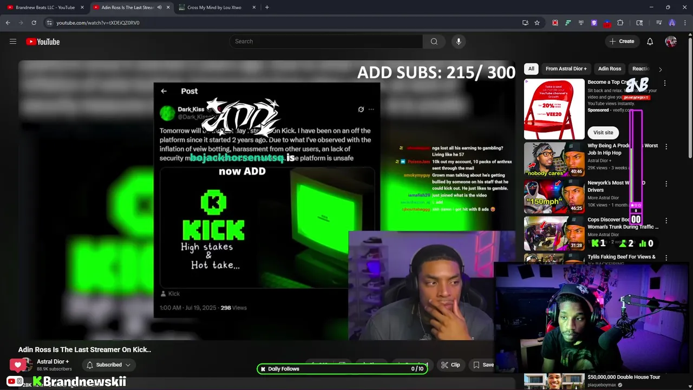Viewport: 693px width, 390px height.
Task: Go to the YouTube home logo
Action: click(x=43, y=42)
